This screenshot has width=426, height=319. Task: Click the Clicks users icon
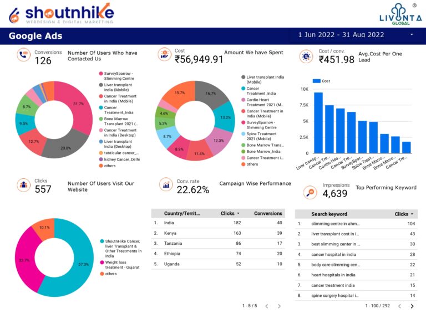click(23, 184)
